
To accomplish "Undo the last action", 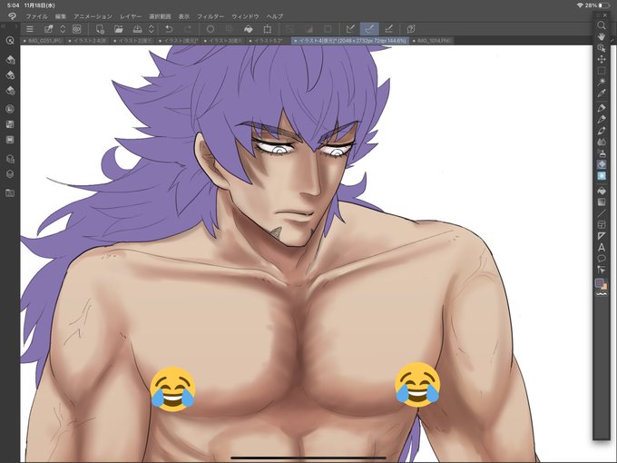I will [x=169, y=29].
